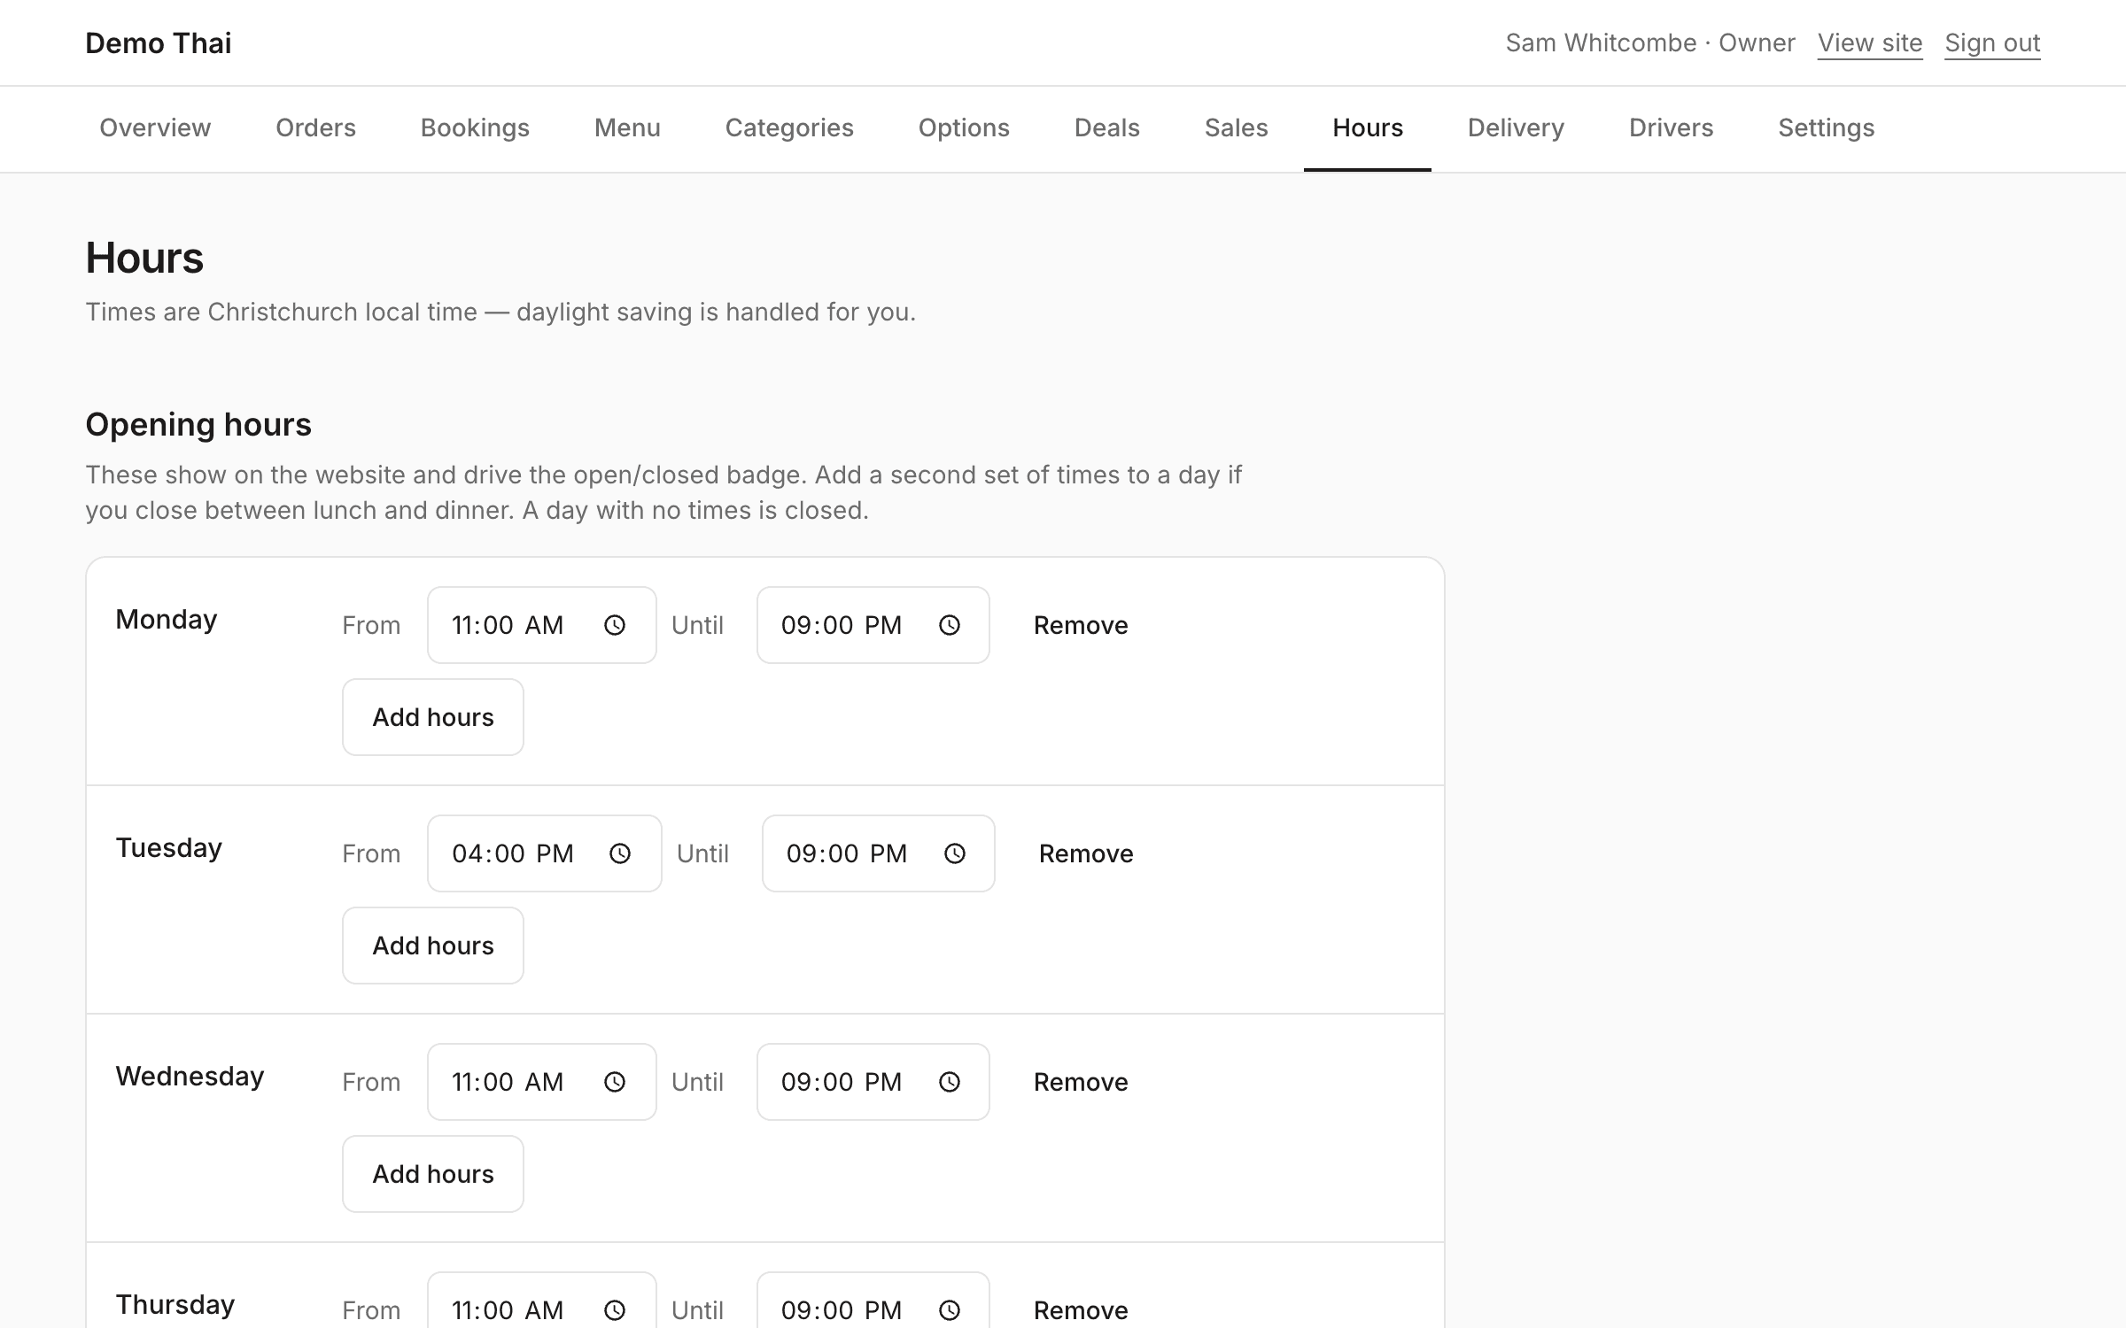Edit Tuesday From time 04:00 PM
The image size is (2126, 1328).
click(545, 853)
